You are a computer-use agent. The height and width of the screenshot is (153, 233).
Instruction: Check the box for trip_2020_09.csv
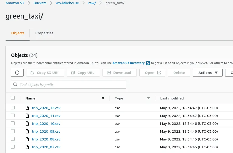(x=13, y=131)
